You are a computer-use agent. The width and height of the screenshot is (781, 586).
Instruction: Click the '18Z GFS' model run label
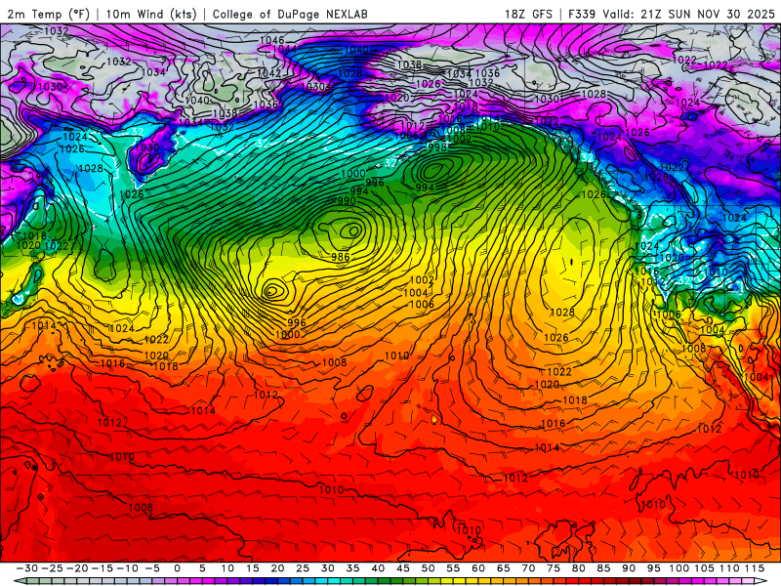[528, 14]
